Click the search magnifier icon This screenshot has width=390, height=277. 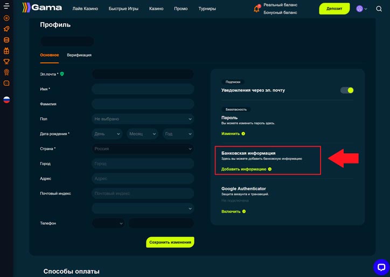tap(379, 9)
